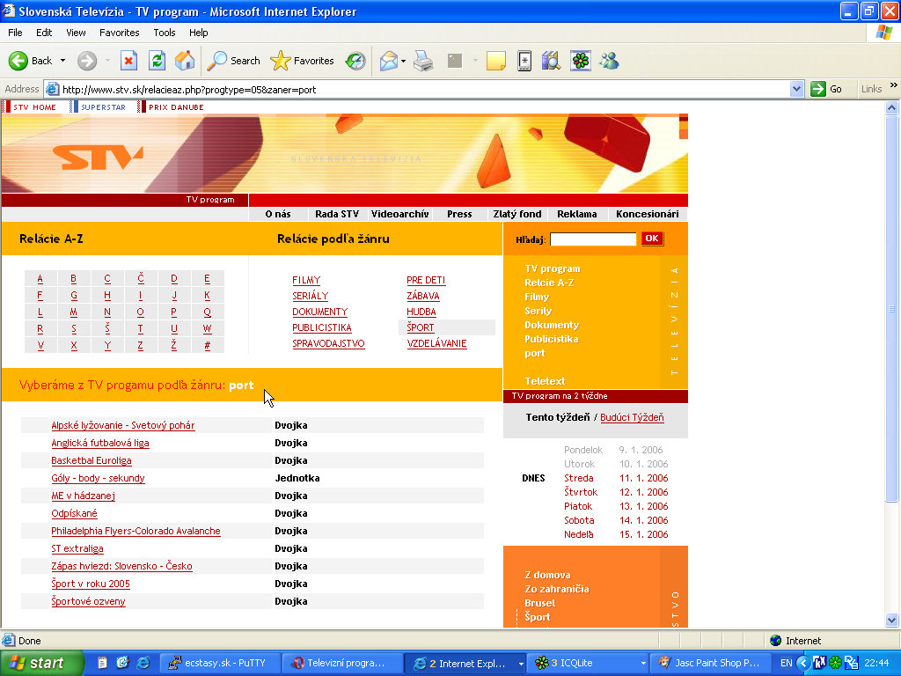Click the Videoarchív navigation link

400,214
